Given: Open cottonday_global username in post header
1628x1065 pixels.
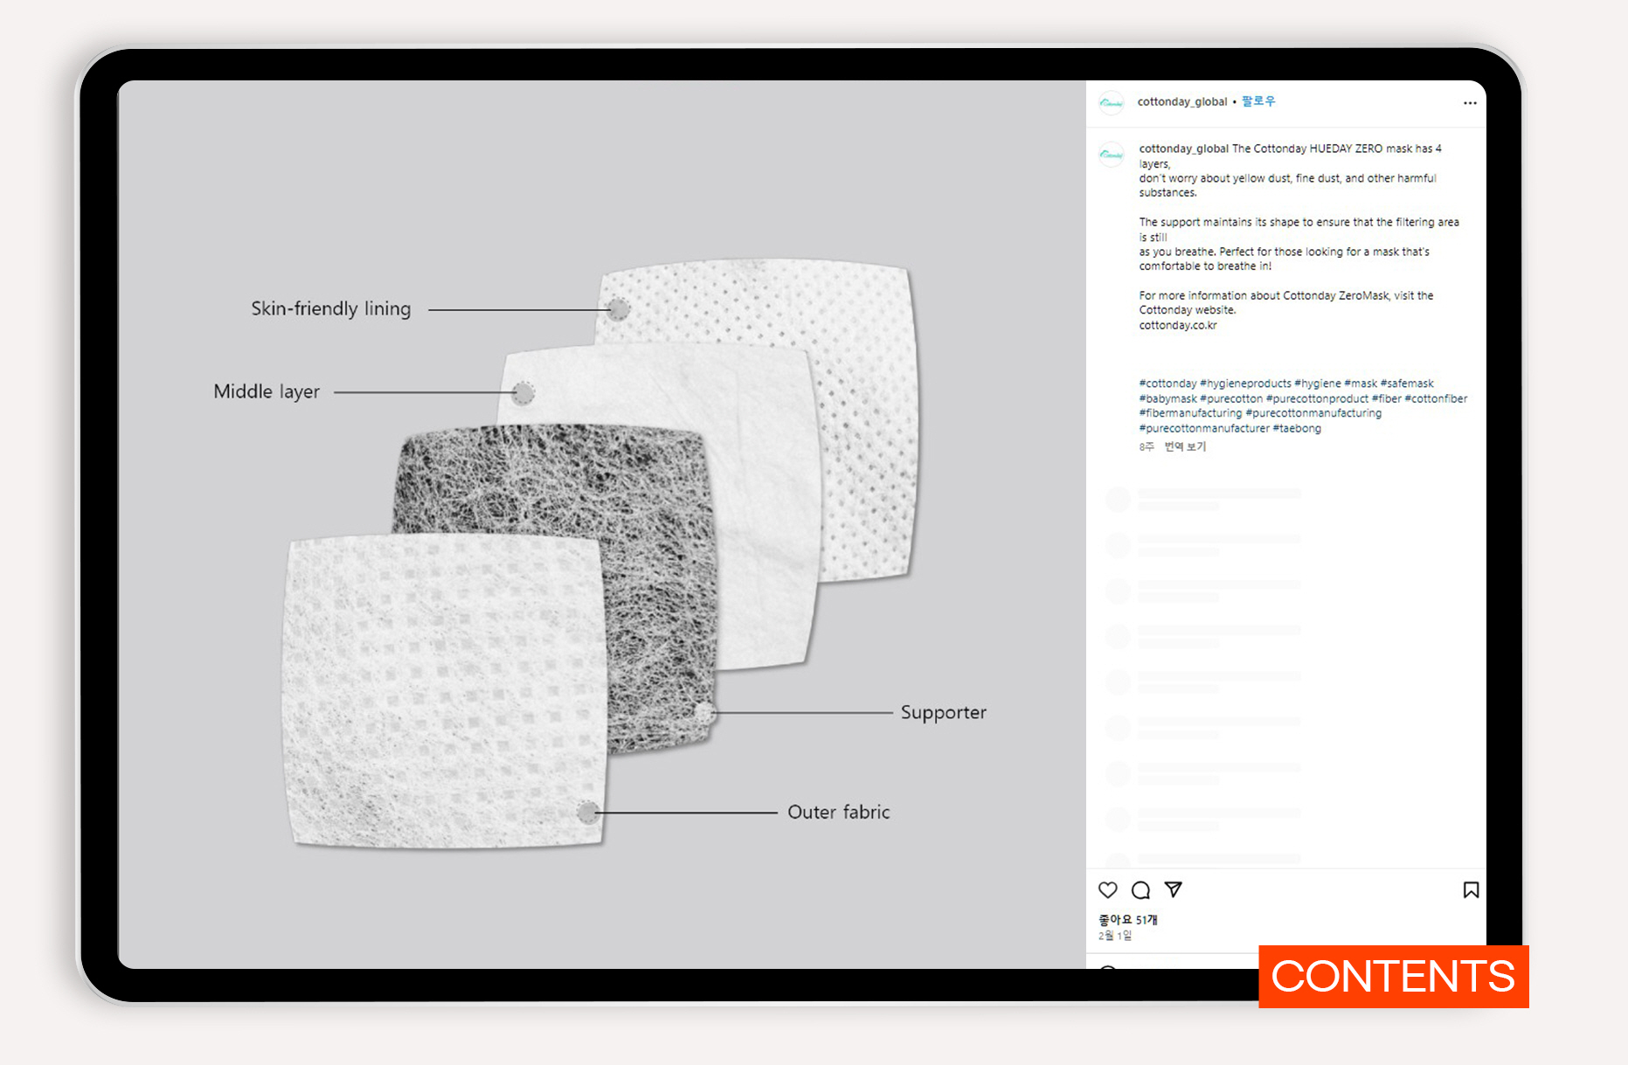Looking at the screenshot, I should (x=1182, y=101).
